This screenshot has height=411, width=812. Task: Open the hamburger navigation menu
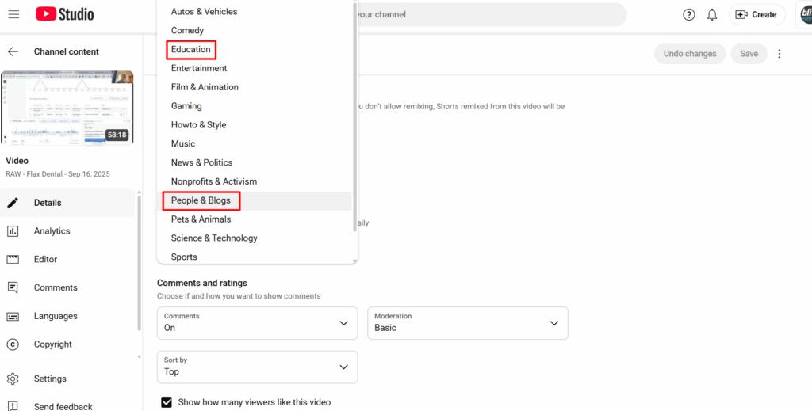click(13, 14)
